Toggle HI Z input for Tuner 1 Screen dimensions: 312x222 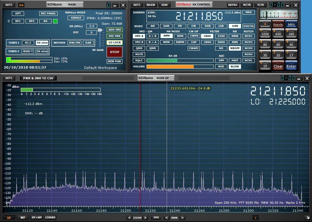28,43
